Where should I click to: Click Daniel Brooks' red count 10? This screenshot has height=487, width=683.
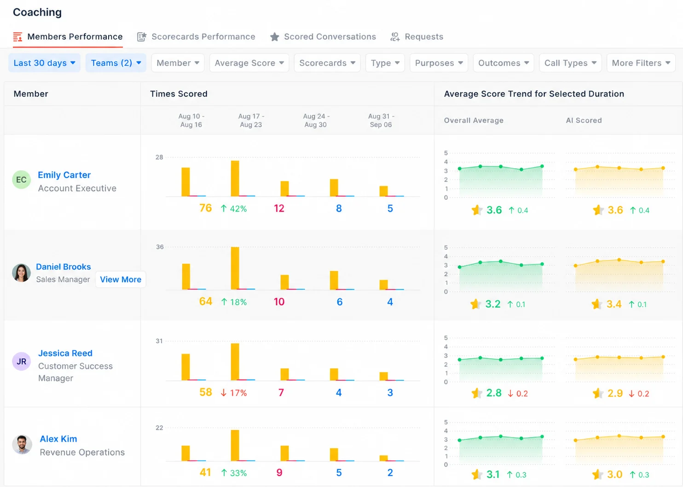(x=279, y=302)
